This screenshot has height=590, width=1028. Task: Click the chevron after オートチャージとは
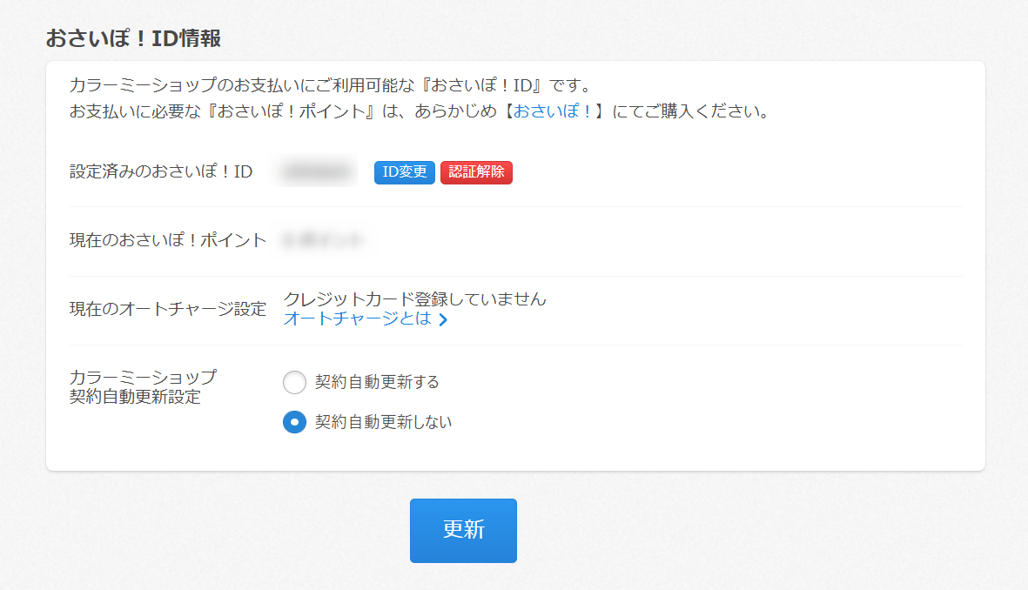443,319
